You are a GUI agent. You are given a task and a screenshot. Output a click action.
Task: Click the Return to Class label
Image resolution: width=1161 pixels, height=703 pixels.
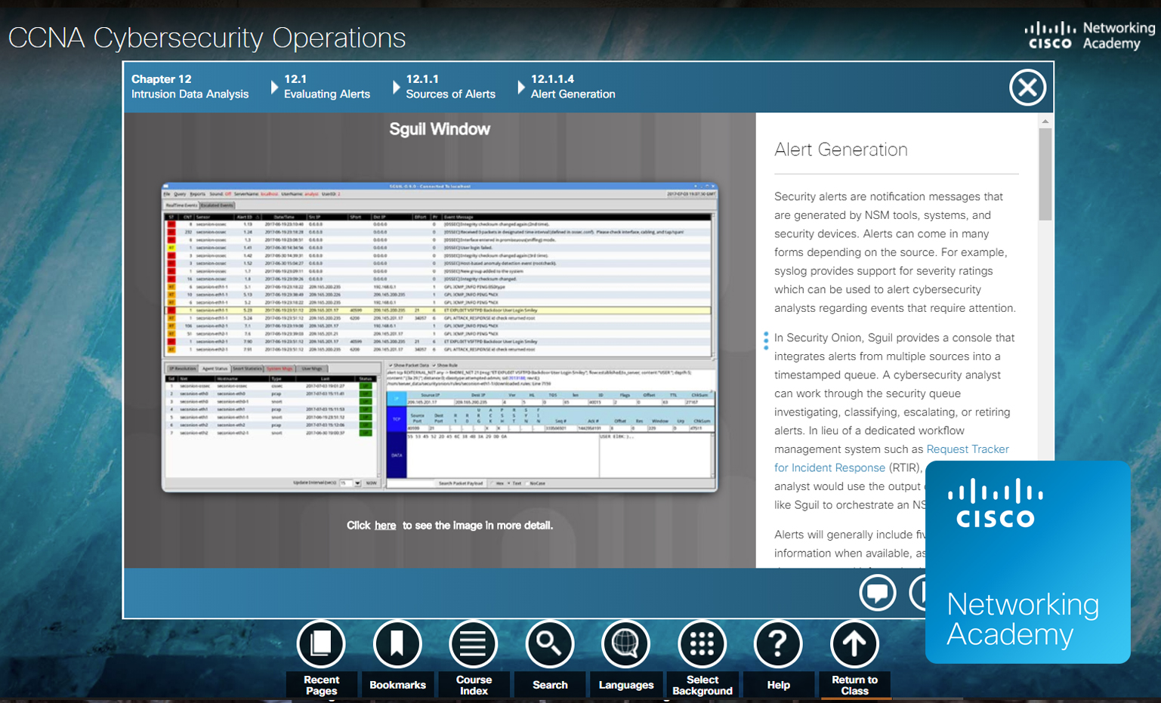pos(855,685)
